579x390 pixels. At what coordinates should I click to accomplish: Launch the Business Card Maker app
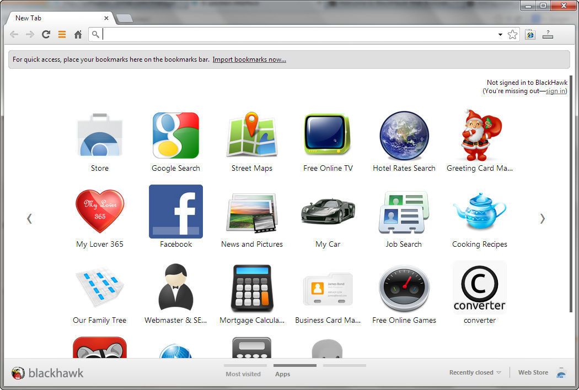328,289
